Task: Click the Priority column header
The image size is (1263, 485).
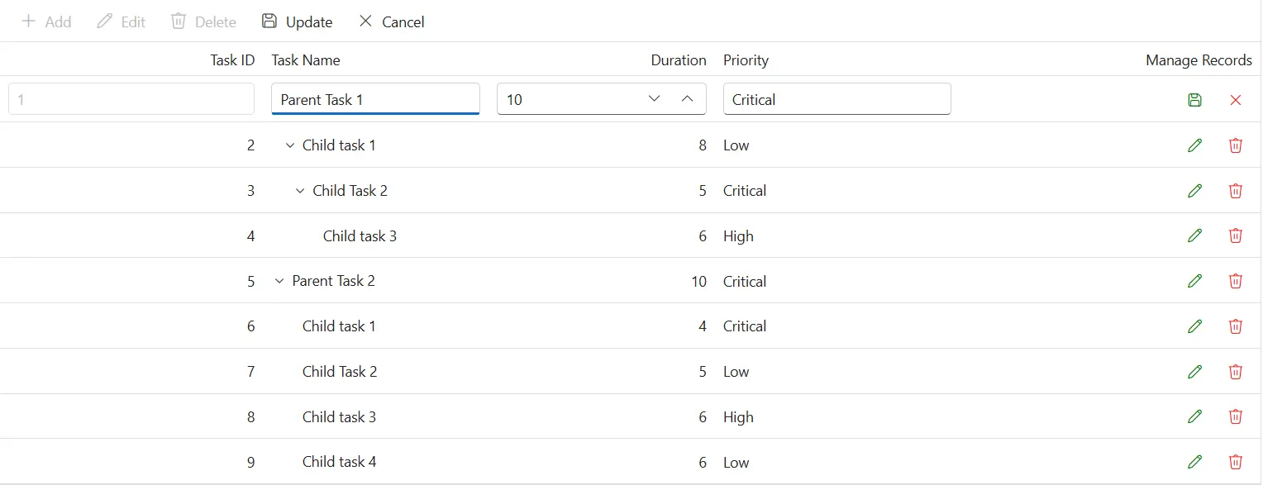Action: 746,60
